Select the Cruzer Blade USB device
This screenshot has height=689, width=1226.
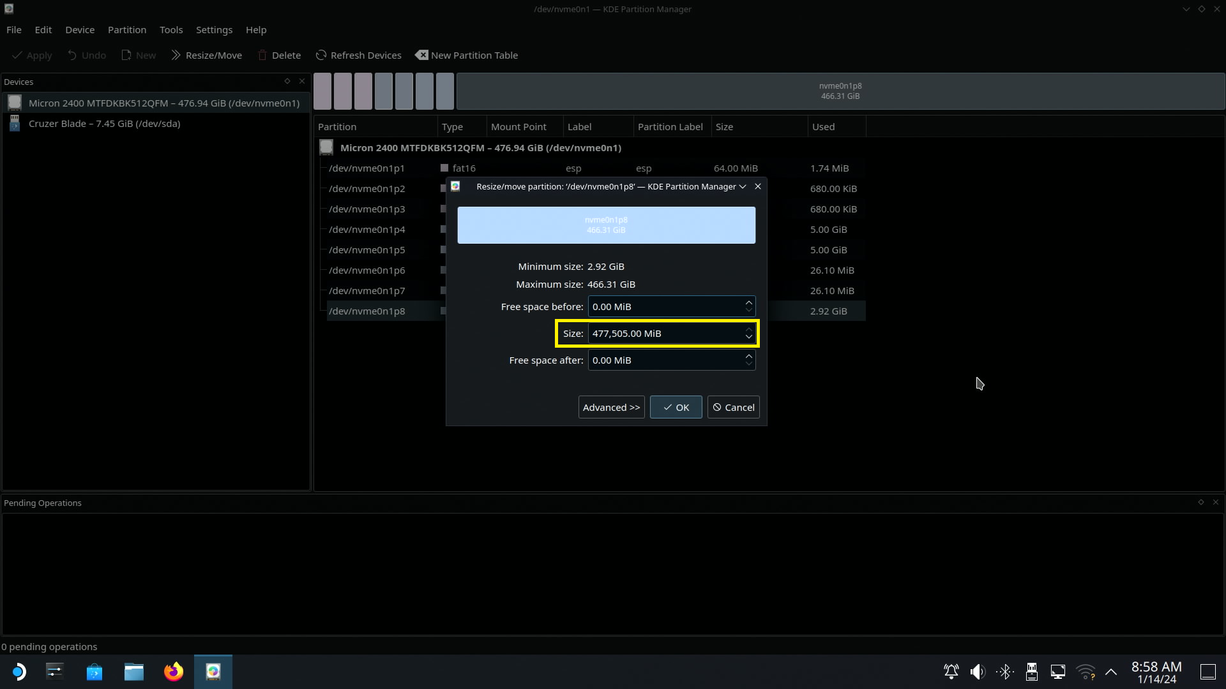point(104,124)
